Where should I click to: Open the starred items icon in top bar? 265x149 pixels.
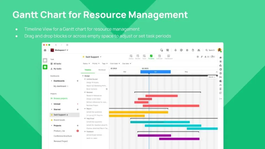tap(187, 50)
